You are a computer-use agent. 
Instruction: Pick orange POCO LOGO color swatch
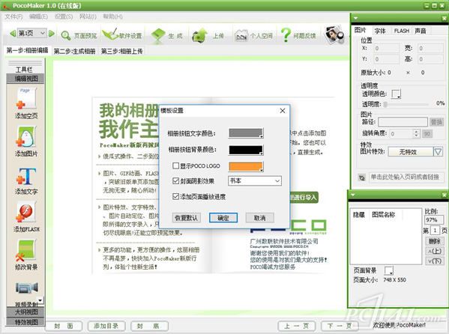(246, 166)
